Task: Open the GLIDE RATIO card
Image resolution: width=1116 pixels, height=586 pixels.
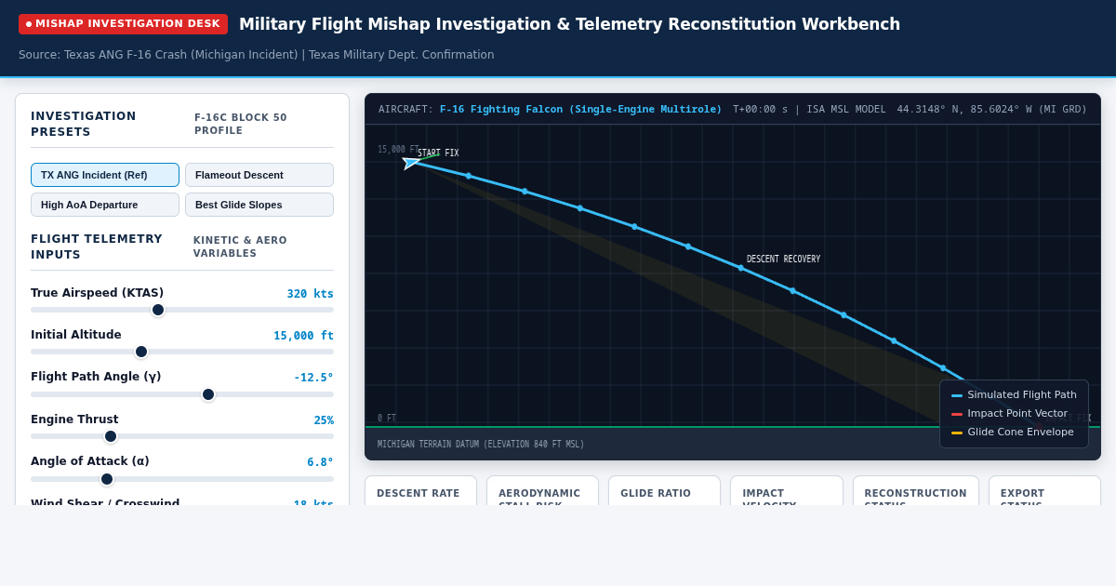Action: (663, 491)
